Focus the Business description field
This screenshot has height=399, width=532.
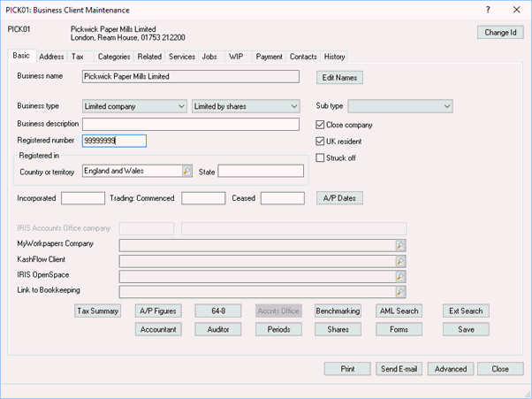191,124
